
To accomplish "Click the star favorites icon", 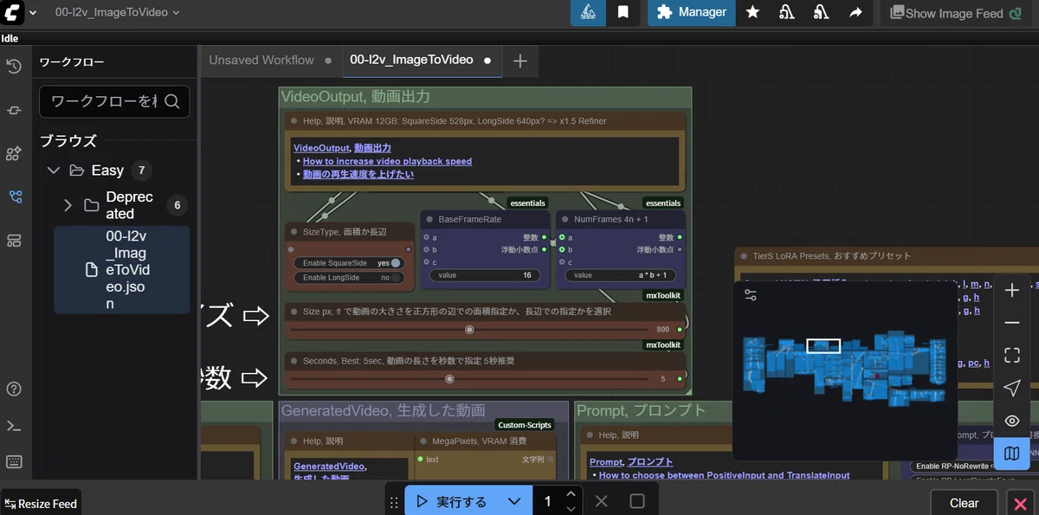I will 752,12.
